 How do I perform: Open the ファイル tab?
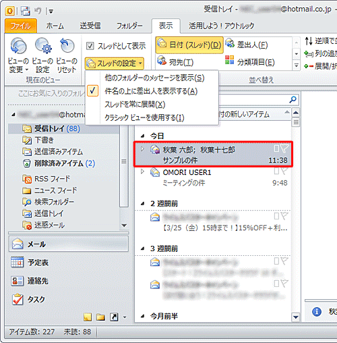point(21,26)
